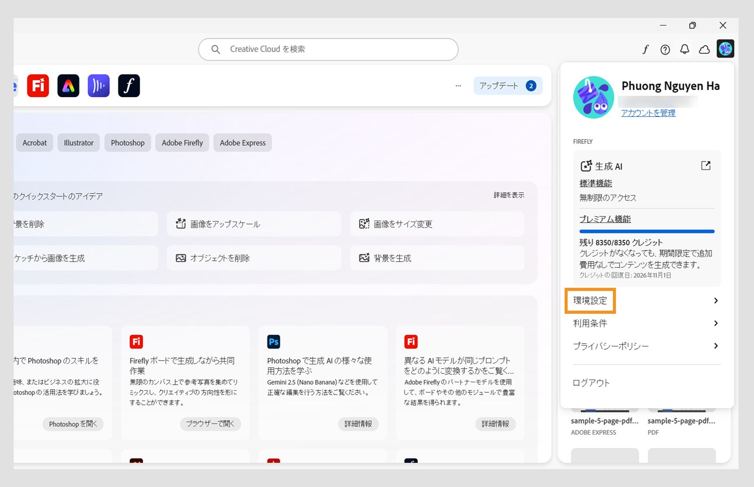Expand 環境設定 with its chevron arrow
Screen dimensions: 754x487
pos(716,301)
